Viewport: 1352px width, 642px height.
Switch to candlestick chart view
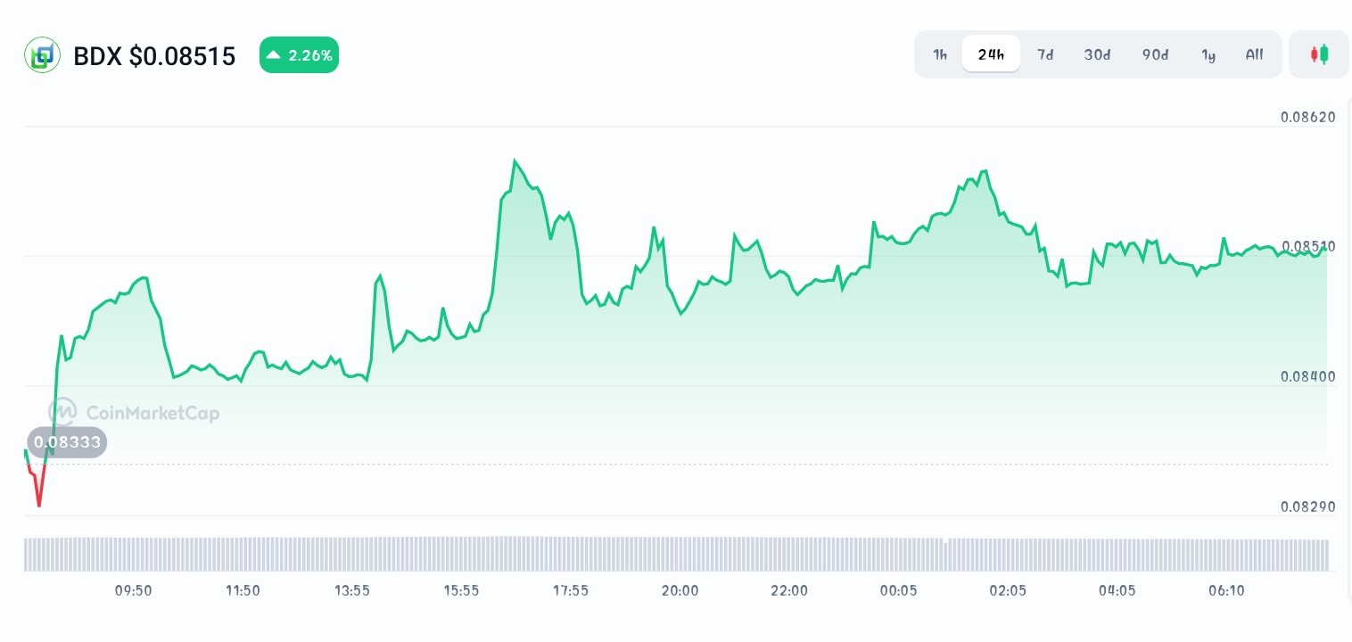point(1319,54)
